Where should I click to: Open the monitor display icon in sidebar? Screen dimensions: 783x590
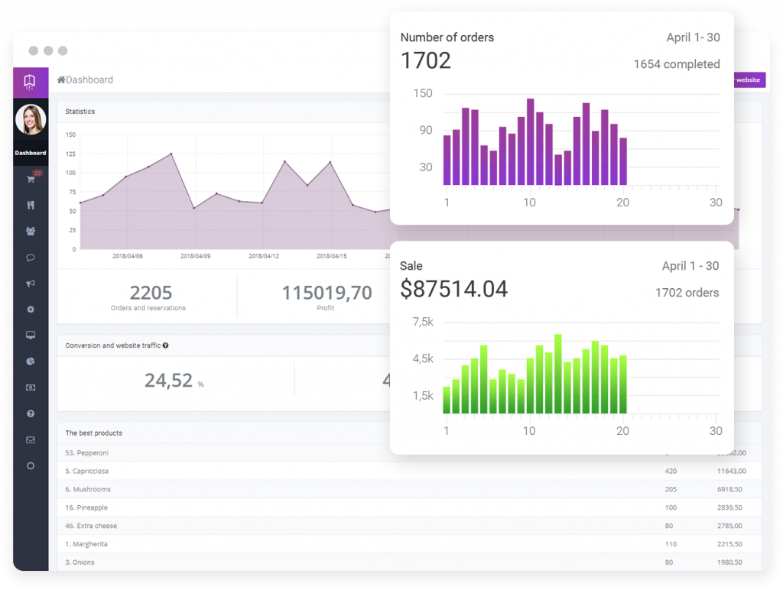coord(31,335)
